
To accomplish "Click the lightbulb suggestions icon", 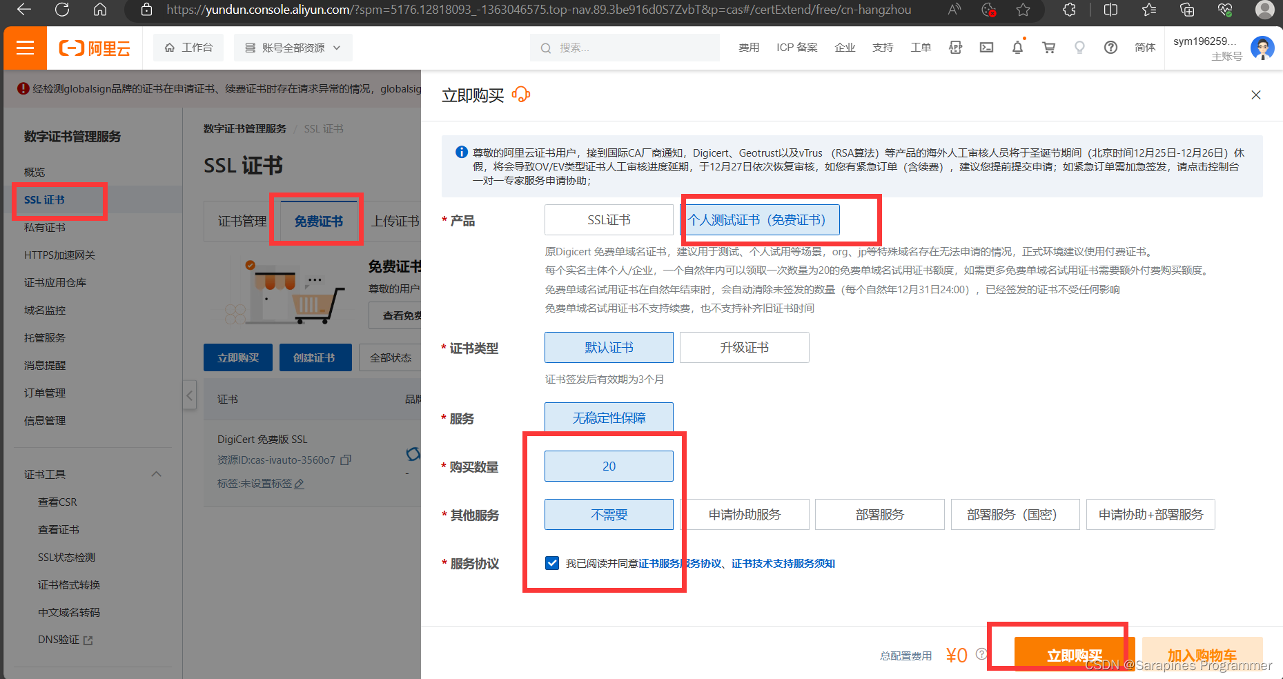I will tap(1079, 48).
